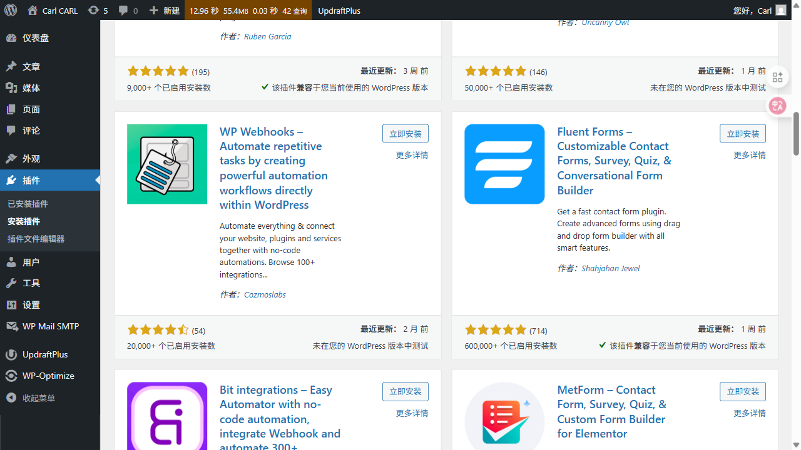Viewport: 801px width, 450px height.
Task: Open the 插件文件编辑器
Action: point(36,239)
